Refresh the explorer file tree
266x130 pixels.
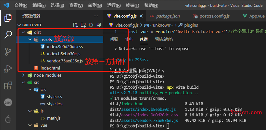(91, 25)
